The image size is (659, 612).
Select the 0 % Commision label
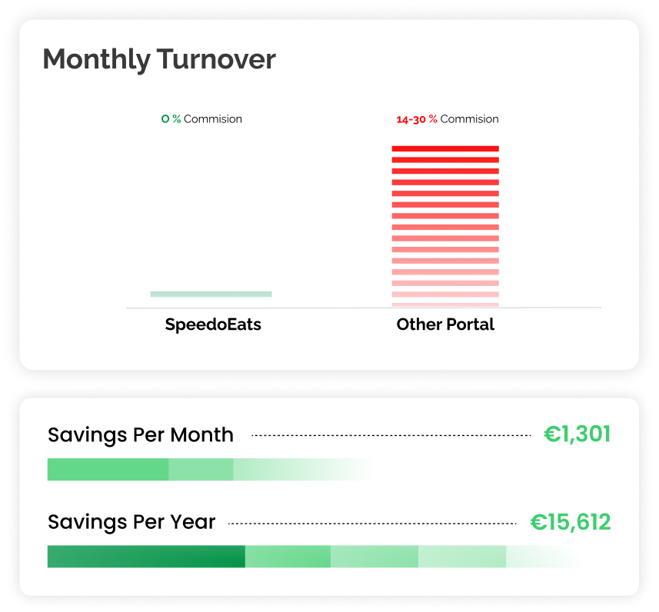(x=201, y=119)
